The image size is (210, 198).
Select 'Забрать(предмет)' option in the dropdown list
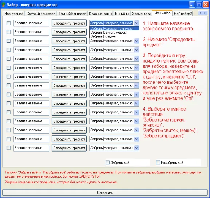pos(104,36)
